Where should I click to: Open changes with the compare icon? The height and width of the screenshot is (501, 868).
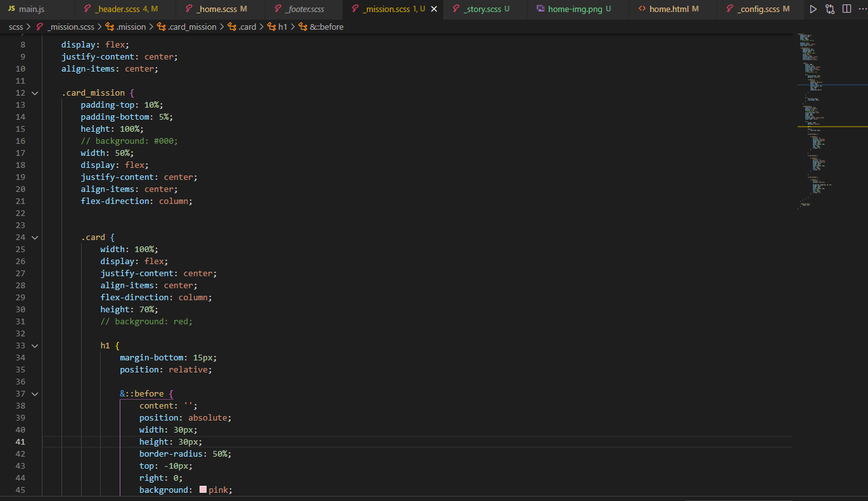point(830,9)
